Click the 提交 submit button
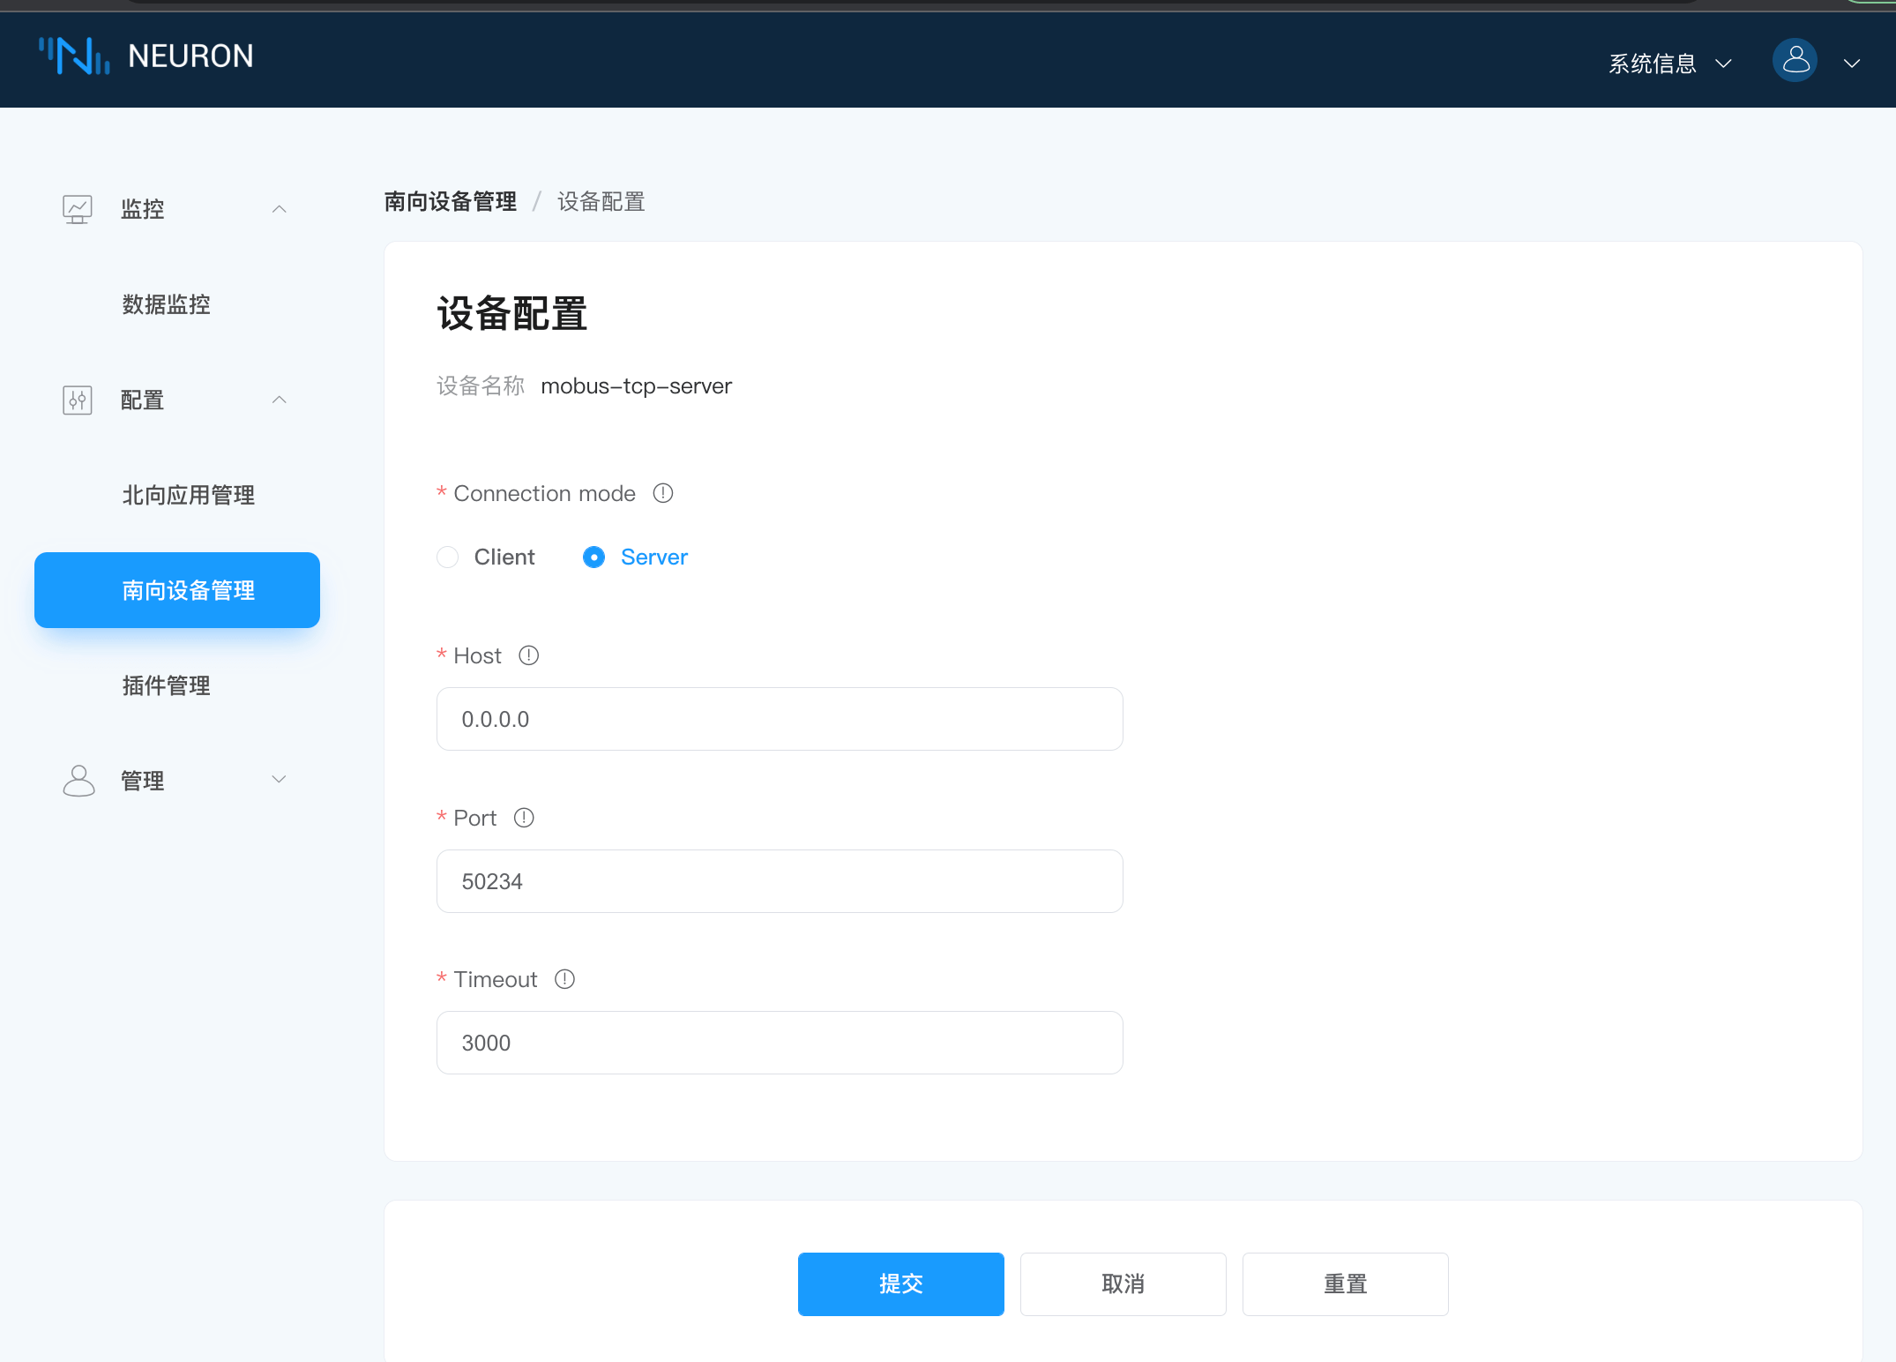Screen dimensions: 1896x1362 tap(900, 1283)
